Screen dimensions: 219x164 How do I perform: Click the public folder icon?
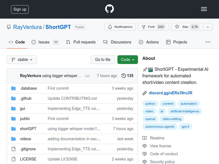[13, 119]
